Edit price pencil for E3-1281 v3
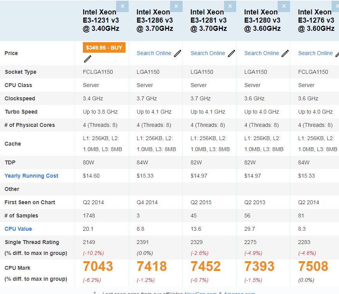 pos(231,53)
